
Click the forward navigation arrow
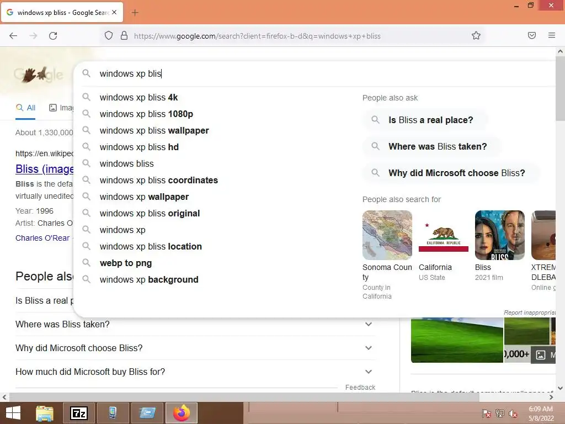(33, 36)
